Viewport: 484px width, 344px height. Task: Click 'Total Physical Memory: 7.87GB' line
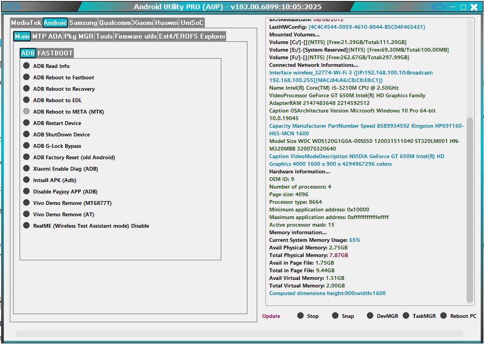[x=309, y=255]
